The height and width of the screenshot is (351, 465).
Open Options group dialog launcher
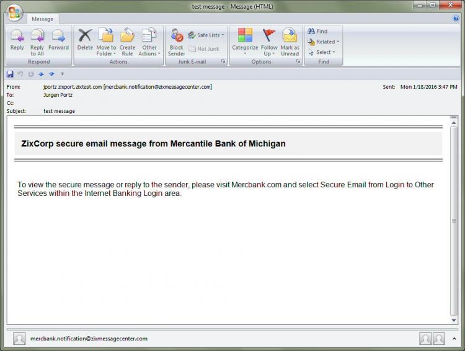coord(298,61)
